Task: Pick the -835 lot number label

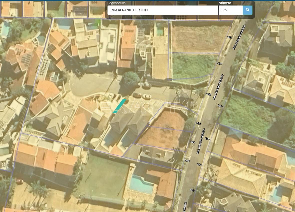Action: tap(198, 123)
